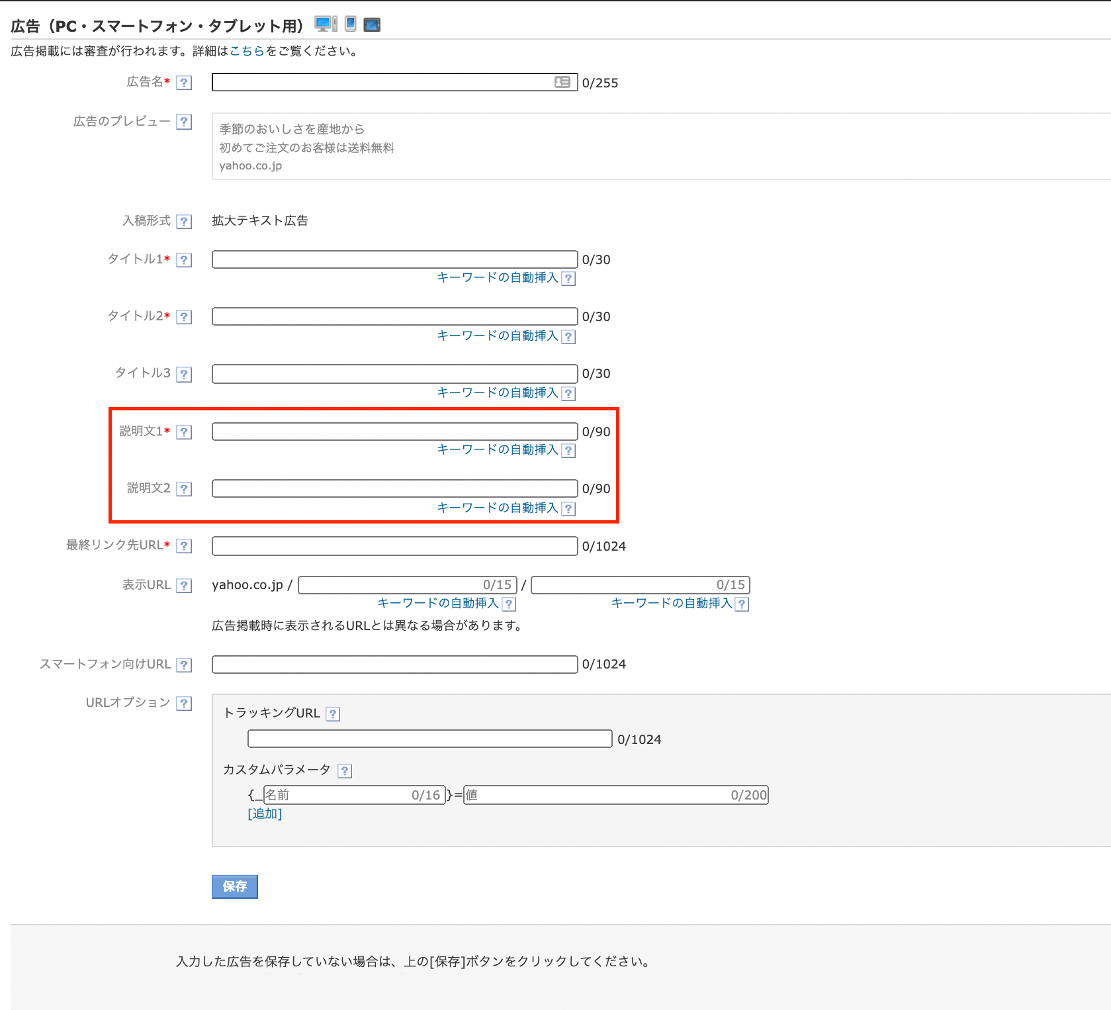Open help icon beside 広告のプレビュー
The height and width of the screenshot is (1010, 1111).
point(185,122)
